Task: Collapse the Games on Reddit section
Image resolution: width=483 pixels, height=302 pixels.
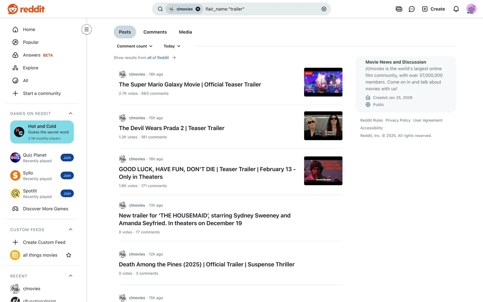Action: click(x=71, y=114)
